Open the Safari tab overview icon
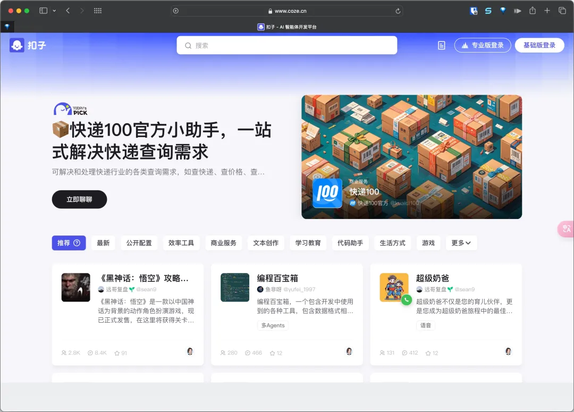 coord(562,11)
